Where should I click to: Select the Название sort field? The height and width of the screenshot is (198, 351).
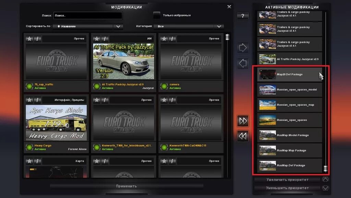tap(83, 26)
